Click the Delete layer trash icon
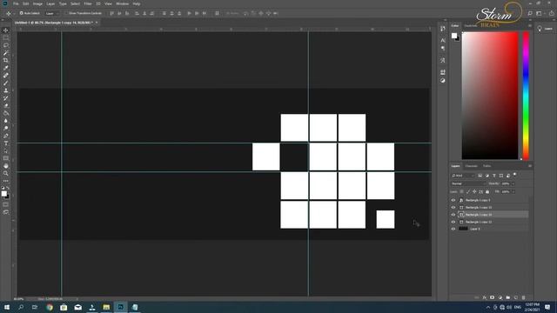 coord(523,297)
